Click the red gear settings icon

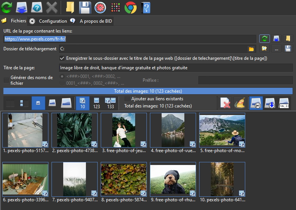pos(100,7)
